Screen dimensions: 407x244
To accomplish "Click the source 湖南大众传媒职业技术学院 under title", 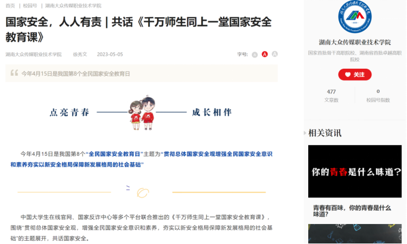I will pos(34,54).
